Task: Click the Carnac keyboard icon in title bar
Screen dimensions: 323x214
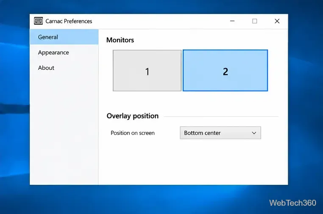Action: tap(38, 21)
